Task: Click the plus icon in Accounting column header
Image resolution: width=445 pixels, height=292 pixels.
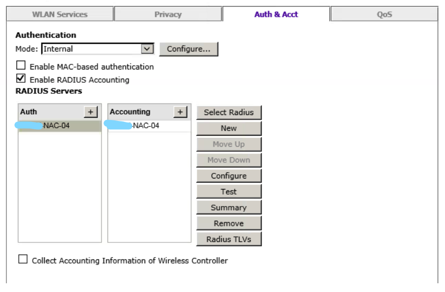Action: pos(180,112)
